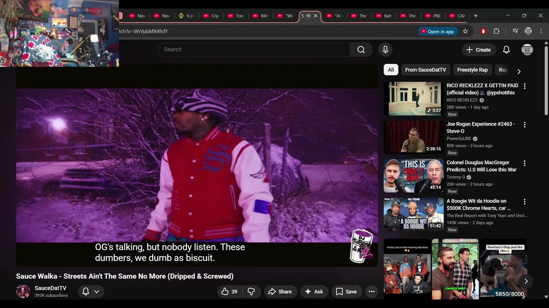Click the Open in app button

pyautogui.click(x=437, y=31)
